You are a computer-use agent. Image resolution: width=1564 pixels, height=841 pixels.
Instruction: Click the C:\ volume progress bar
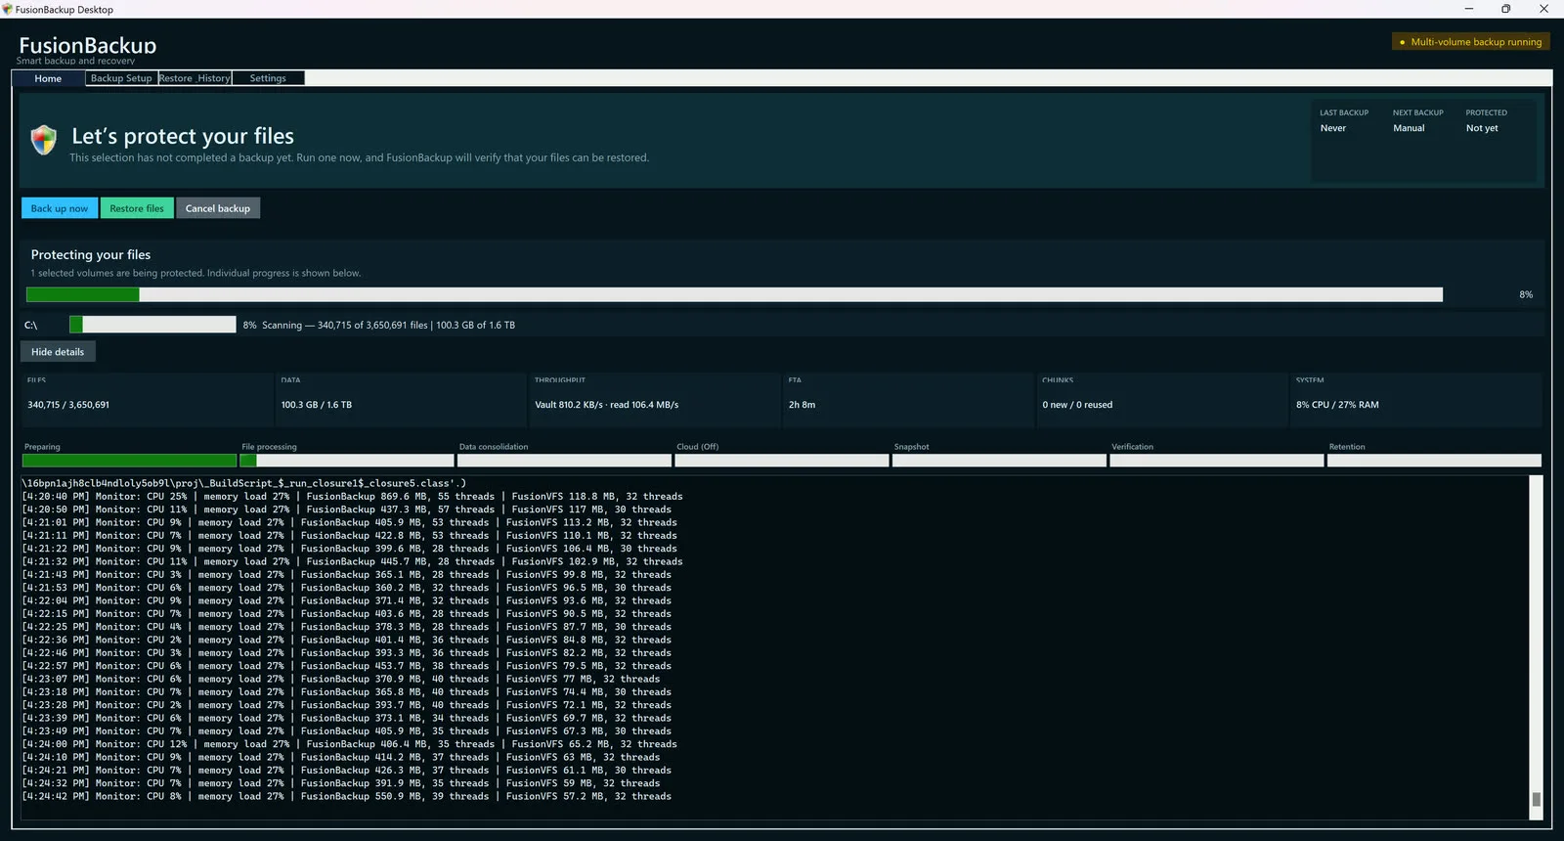[x=152, y=325]
